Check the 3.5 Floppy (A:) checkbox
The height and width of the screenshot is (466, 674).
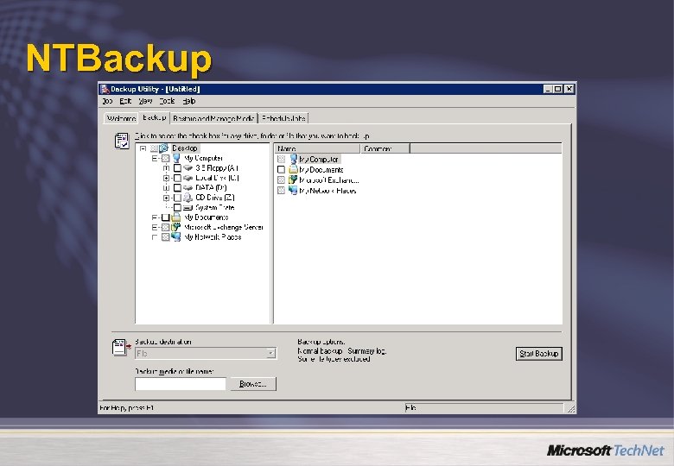[177, 168]
